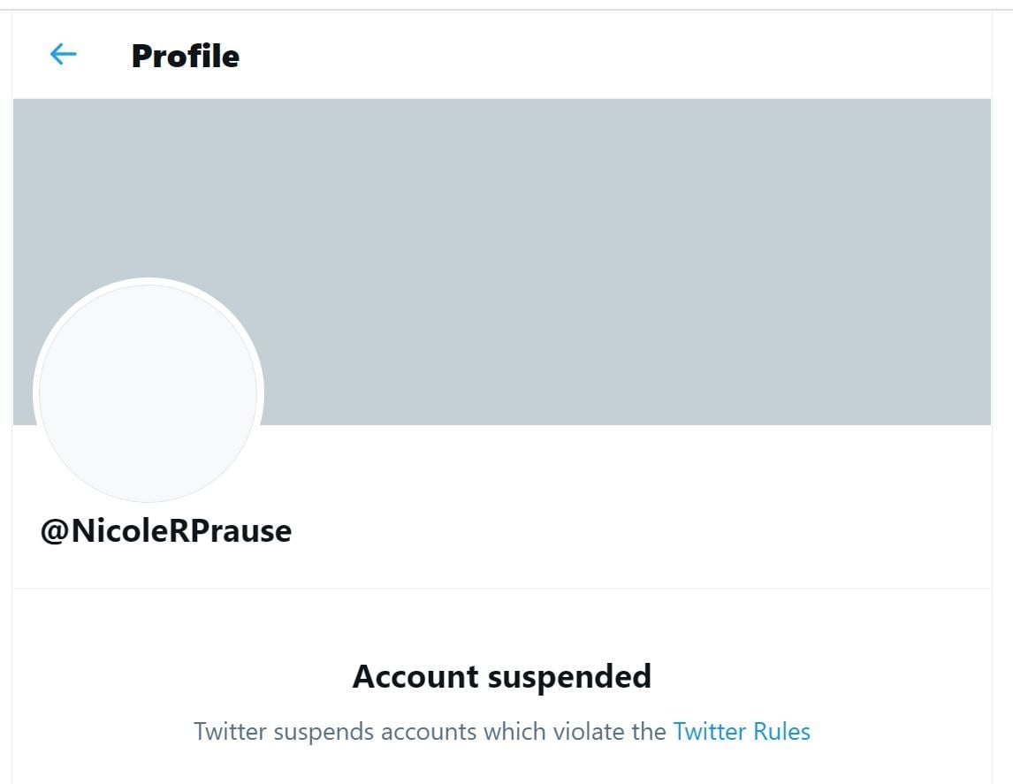1013x784 pixels.
Task: Click the divider line below the handle
Action: coord(501,588)
